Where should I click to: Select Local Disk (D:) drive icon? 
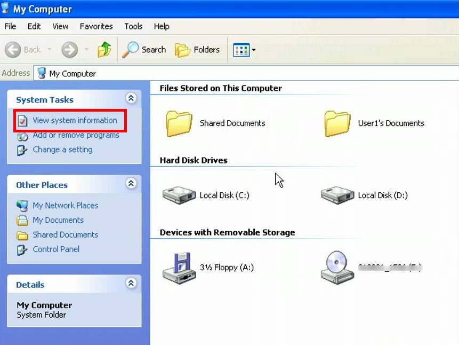click(x=337, y=195)
